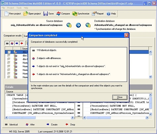This screenshot has width=157, height=134.
Task: Toggle checkbox of the third dbo row
Action: [x=9, y=59]
